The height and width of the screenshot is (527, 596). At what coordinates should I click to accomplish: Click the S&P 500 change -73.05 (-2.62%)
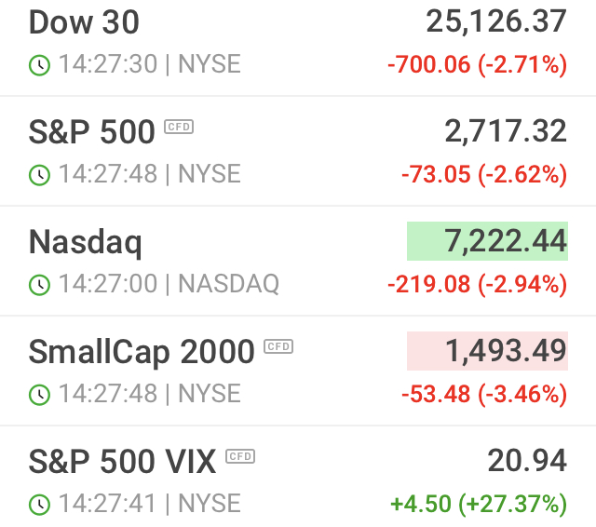(484, 175)
